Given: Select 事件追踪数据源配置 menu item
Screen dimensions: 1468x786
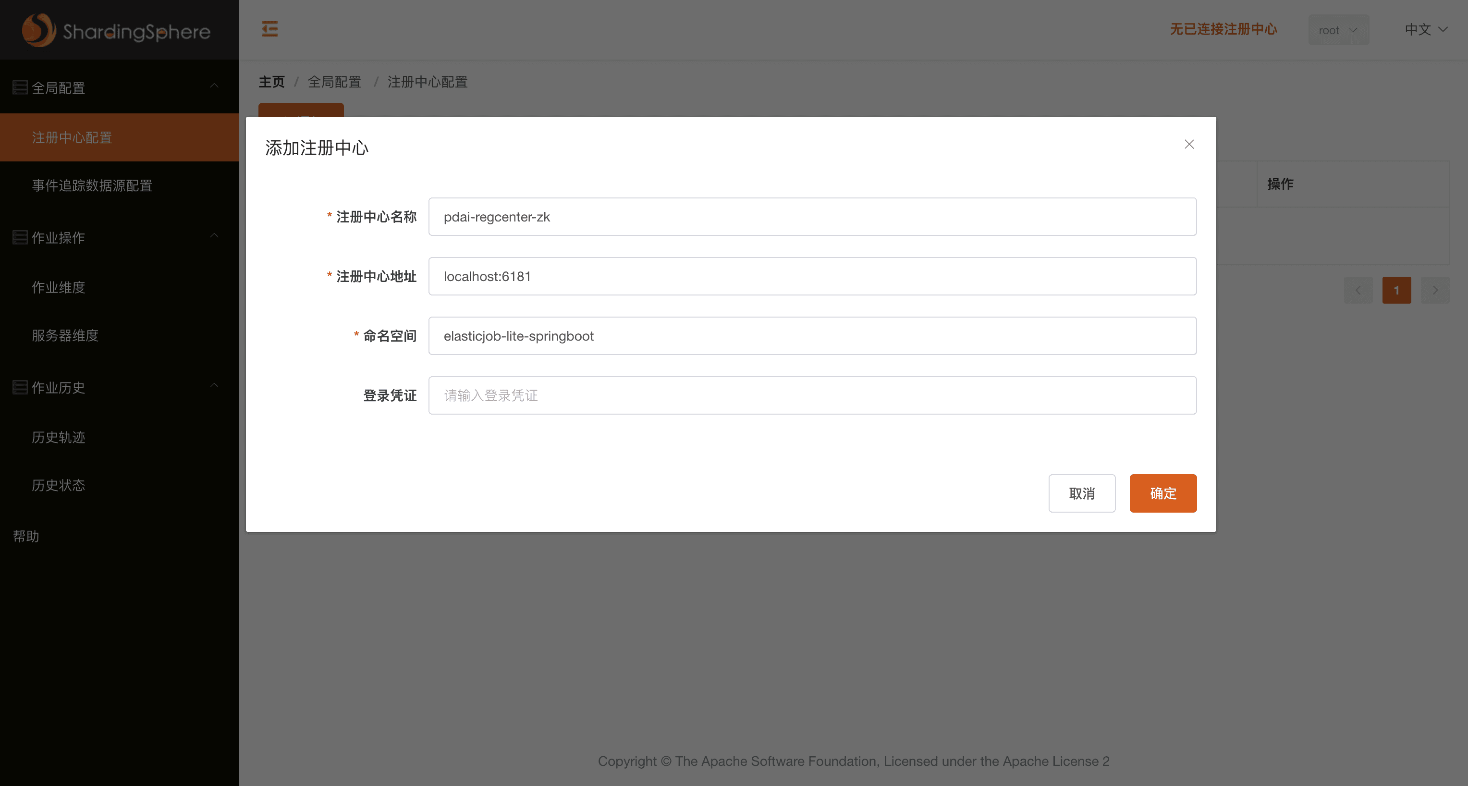Looking at the screenshot, I should point(92,185).
